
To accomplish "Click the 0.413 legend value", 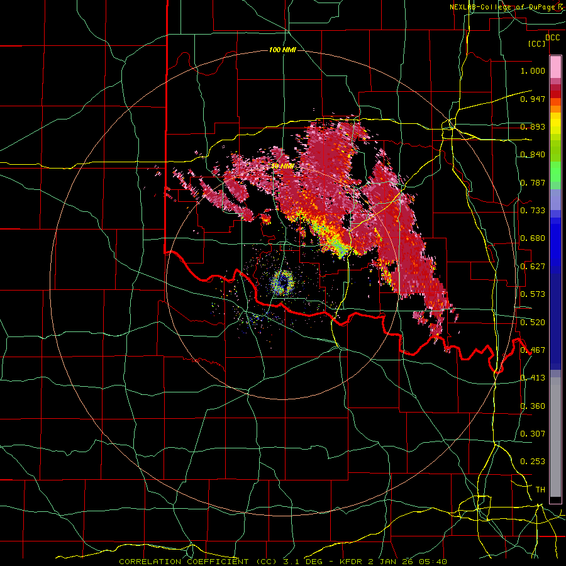I will (x=533, y=377).
